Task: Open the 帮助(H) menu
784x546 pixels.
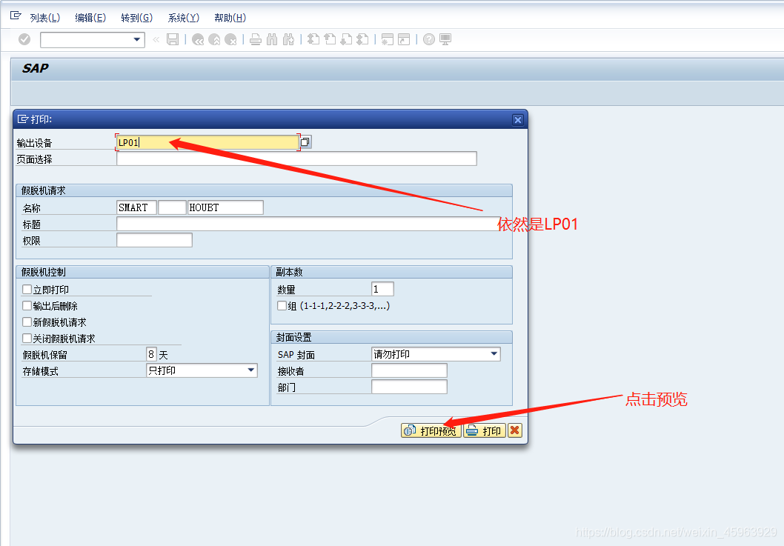Action: pyautogui.click(x=230, y=18)
